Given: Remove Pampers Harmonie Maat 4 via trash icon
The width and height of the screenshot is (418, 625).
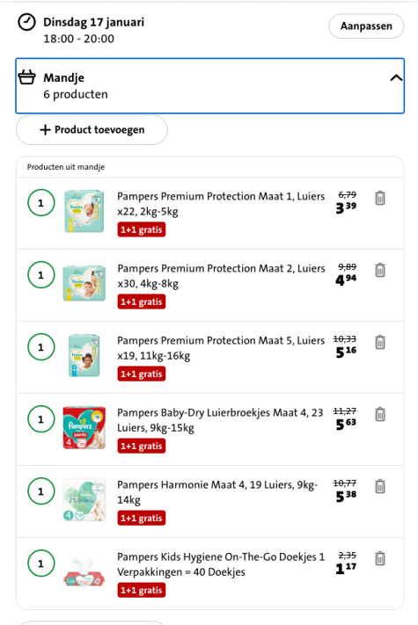Looking at the screenshot, I should click(x=380, y=487).
